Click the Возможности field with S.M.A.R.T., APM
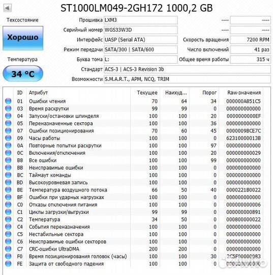The image size is (273, 275). (x=187, y=79)
